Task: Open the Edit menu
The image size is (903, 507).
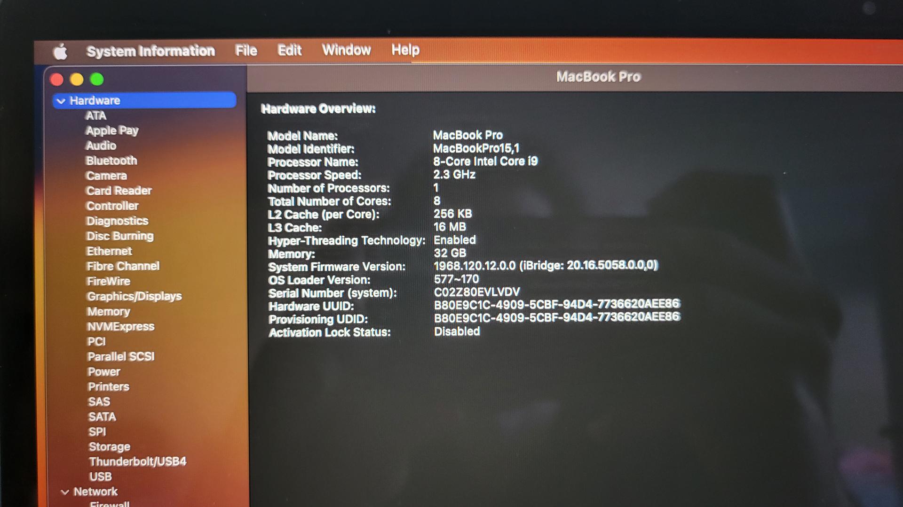Action: [289, 50]
